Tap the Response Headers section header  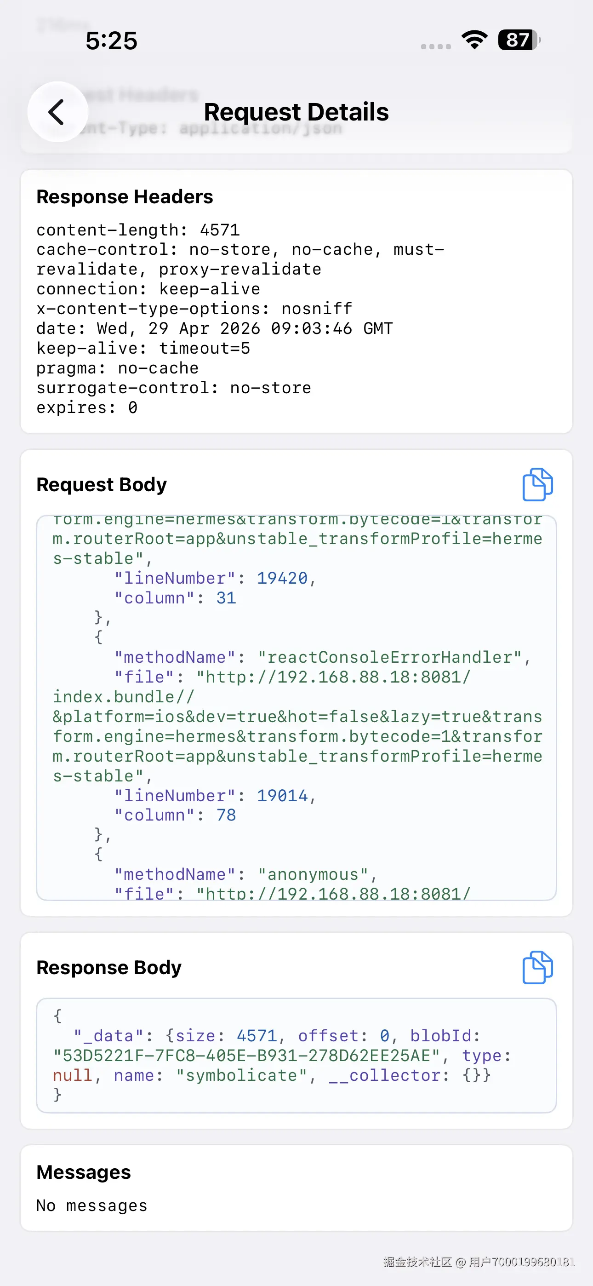[124, 197]
